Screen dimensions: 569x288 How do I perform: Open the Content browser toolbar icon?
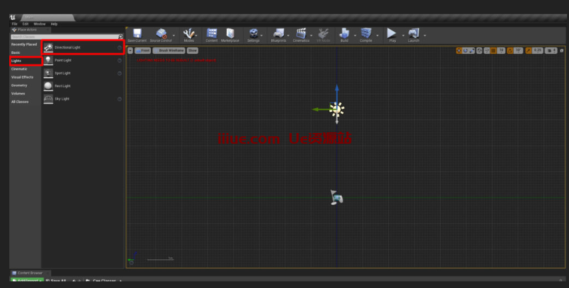(x=211, y=34)
